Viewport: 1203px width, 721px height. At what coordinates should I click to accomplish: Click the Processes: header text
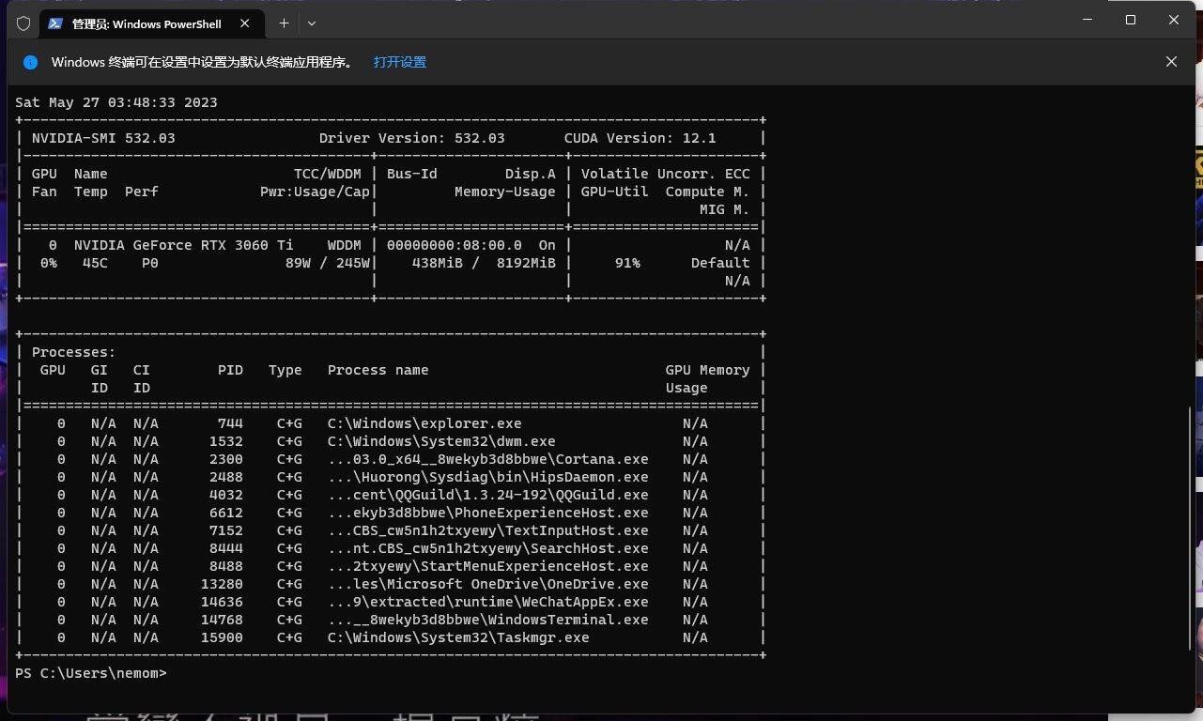click(x=73, y=352)
